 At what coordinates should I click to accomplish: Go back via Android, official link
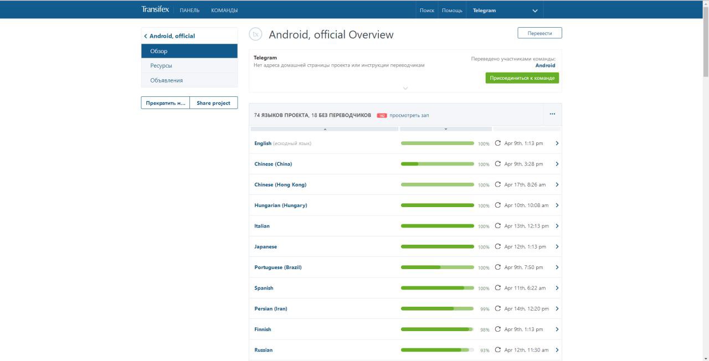(169, 36)
